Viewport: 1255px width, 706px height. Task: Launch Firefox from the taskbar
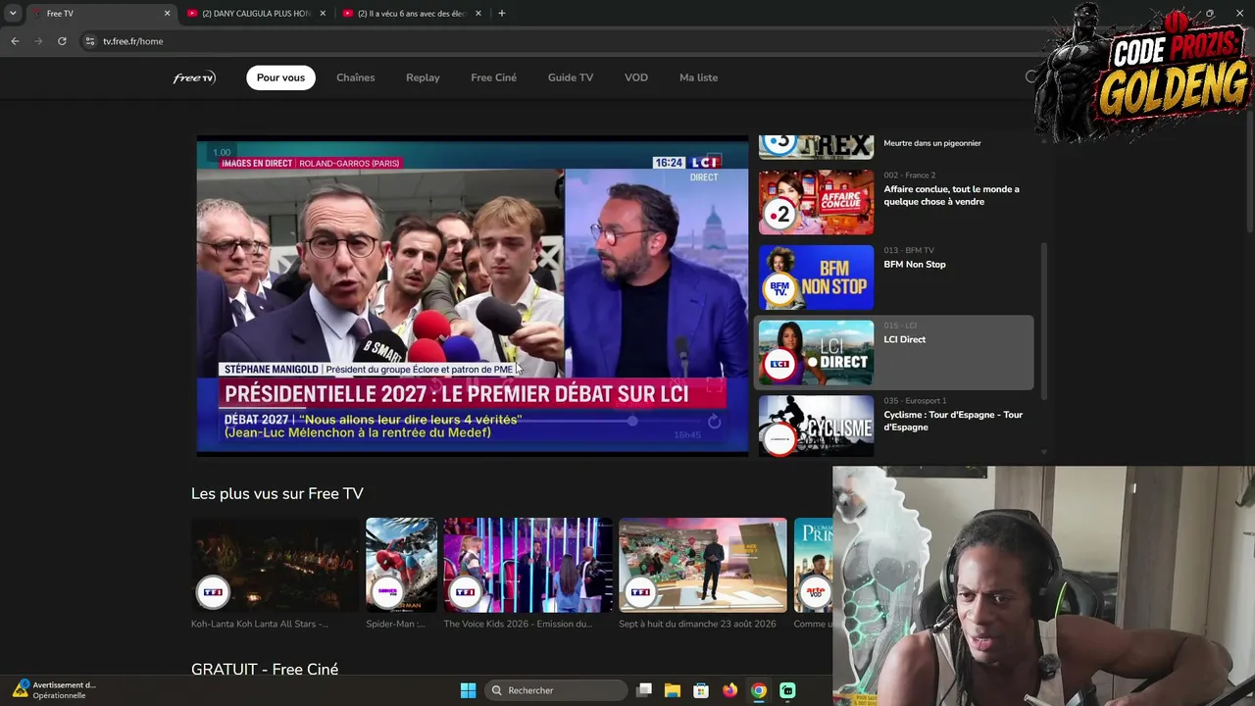(729, 690)
